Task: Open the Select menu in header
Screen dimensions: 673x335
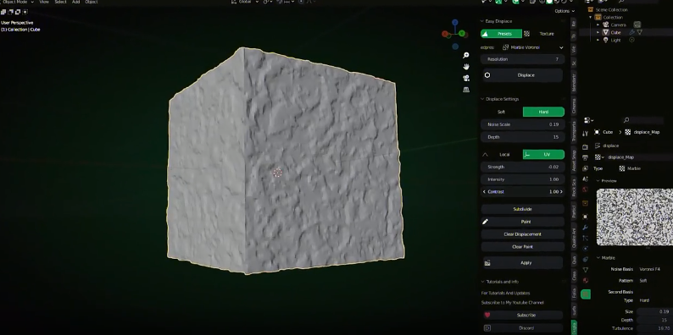Action: pos(60,3)
